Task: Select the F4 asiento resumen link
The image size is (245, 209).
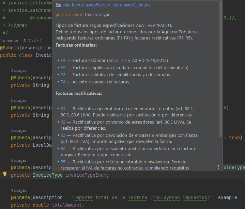Action: pyautogui.click(x=63, y=82)
